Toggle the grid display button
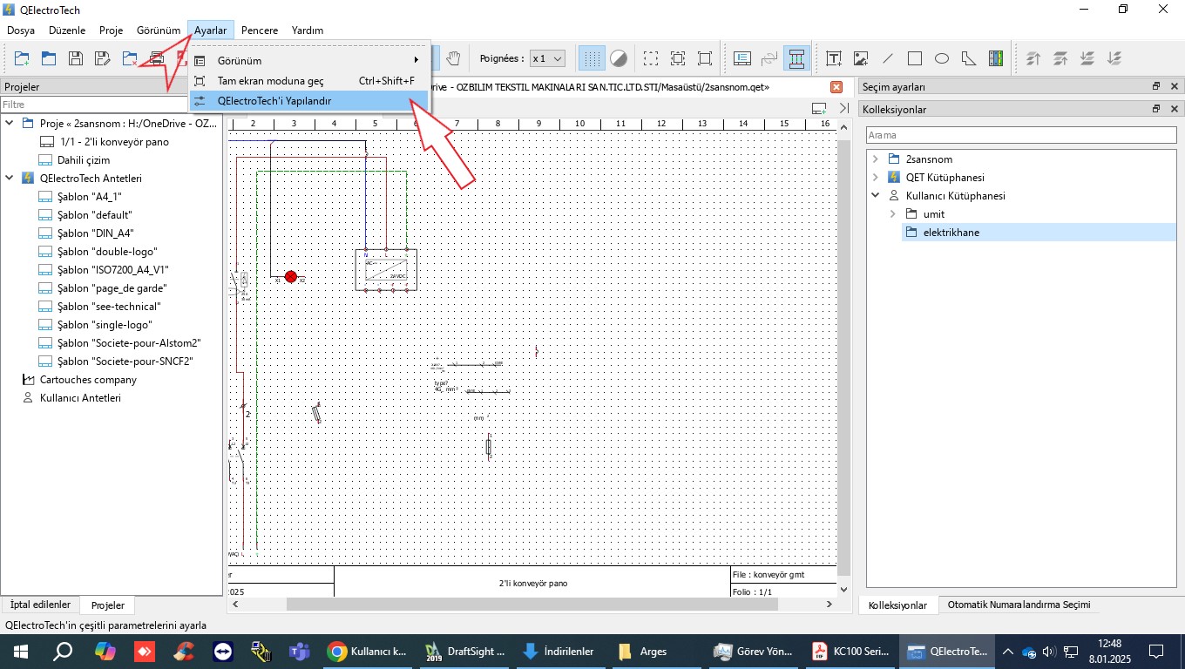Image resolution: width=1185 pixels, height=669 pixels. pos(592,58)
